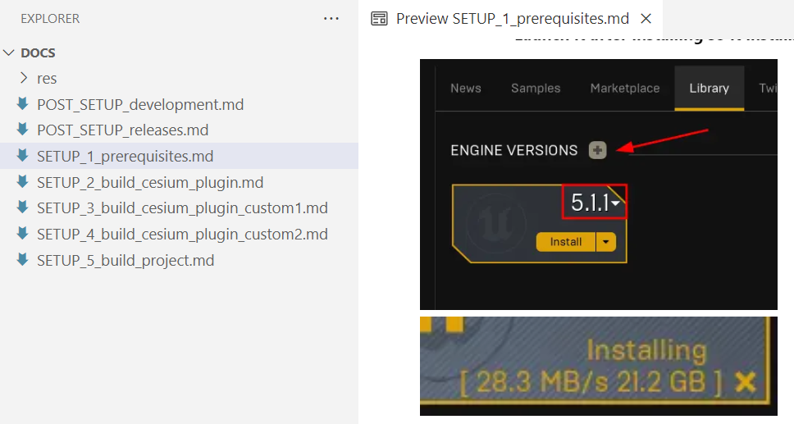This screenshot has width=794, height=424.
Task: Collapse the DOCS folder section
Action: [10, 52]
